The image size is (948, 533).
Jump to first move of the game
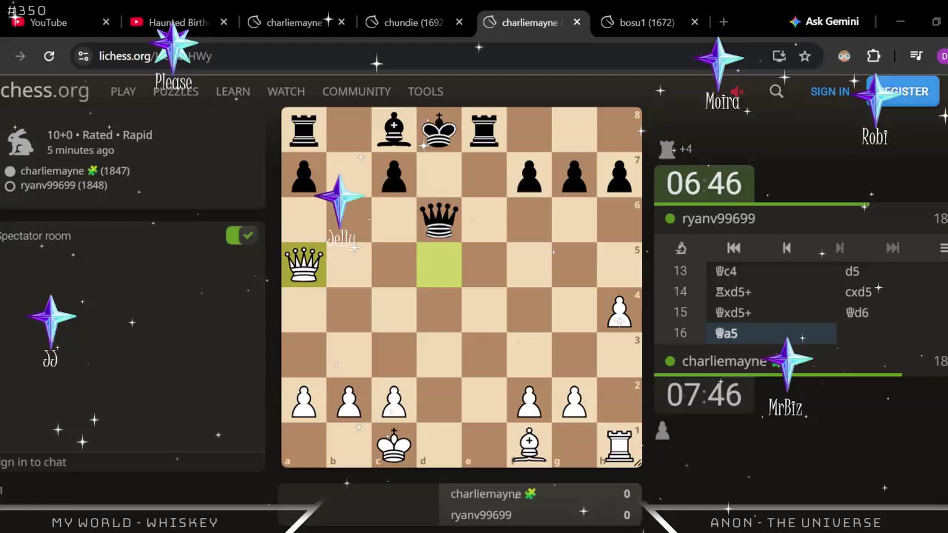[x=734, y=248]
